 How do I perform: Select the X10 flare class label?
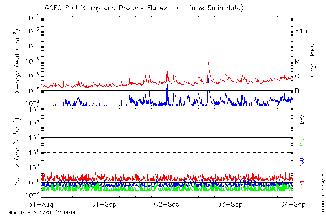pos(301,31)
